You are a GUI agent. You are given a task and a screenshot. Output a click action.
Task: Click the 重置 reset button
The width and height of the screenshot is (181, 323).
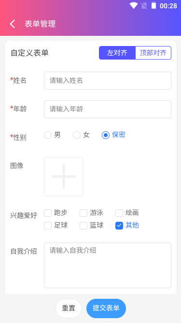(69, 308)
